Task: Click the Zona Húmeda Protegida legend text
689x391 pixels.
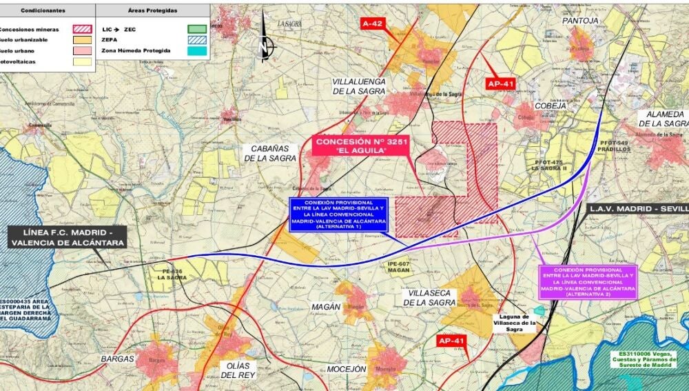Action: pos(136,50)
